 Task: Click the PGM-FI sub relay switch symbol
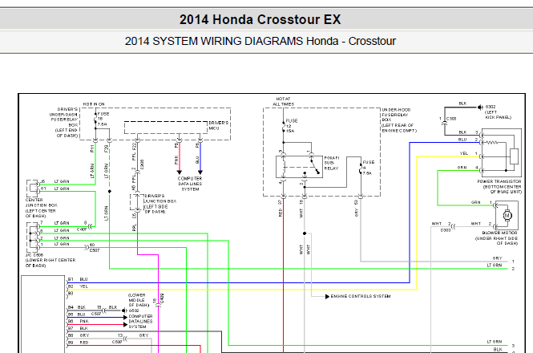315,164
